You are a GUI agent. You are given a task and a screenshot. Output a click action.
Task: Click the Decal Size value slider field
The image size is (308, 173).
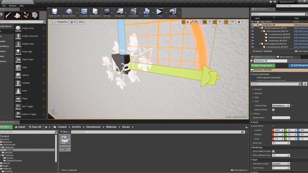click(x=281, y=143)
